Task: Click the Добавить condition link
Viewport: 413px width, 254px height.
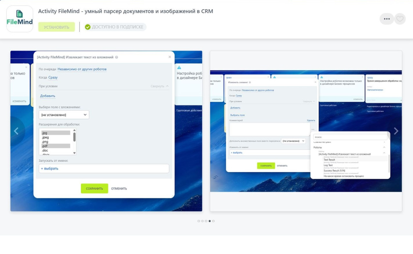Action: click(47, 96)
